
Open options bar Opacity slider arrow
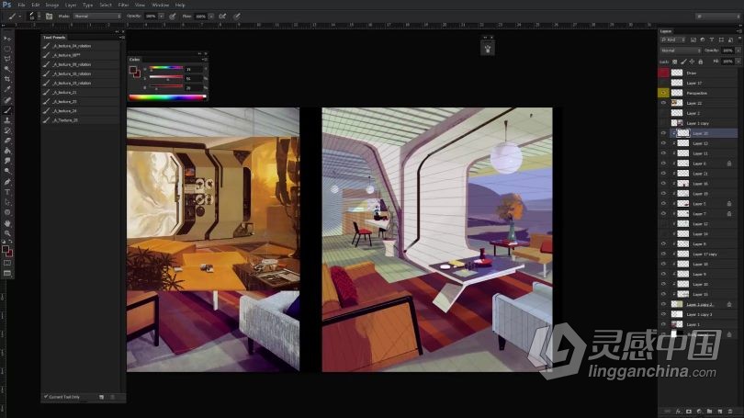(162, 17)
